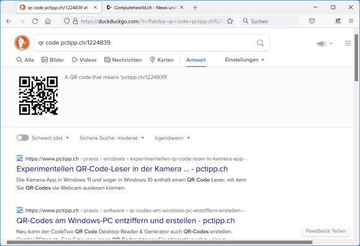The image size is (360, 246).
Task: Open the DuckDuckGo side hamburger menu
Action: tap(348, 43)
